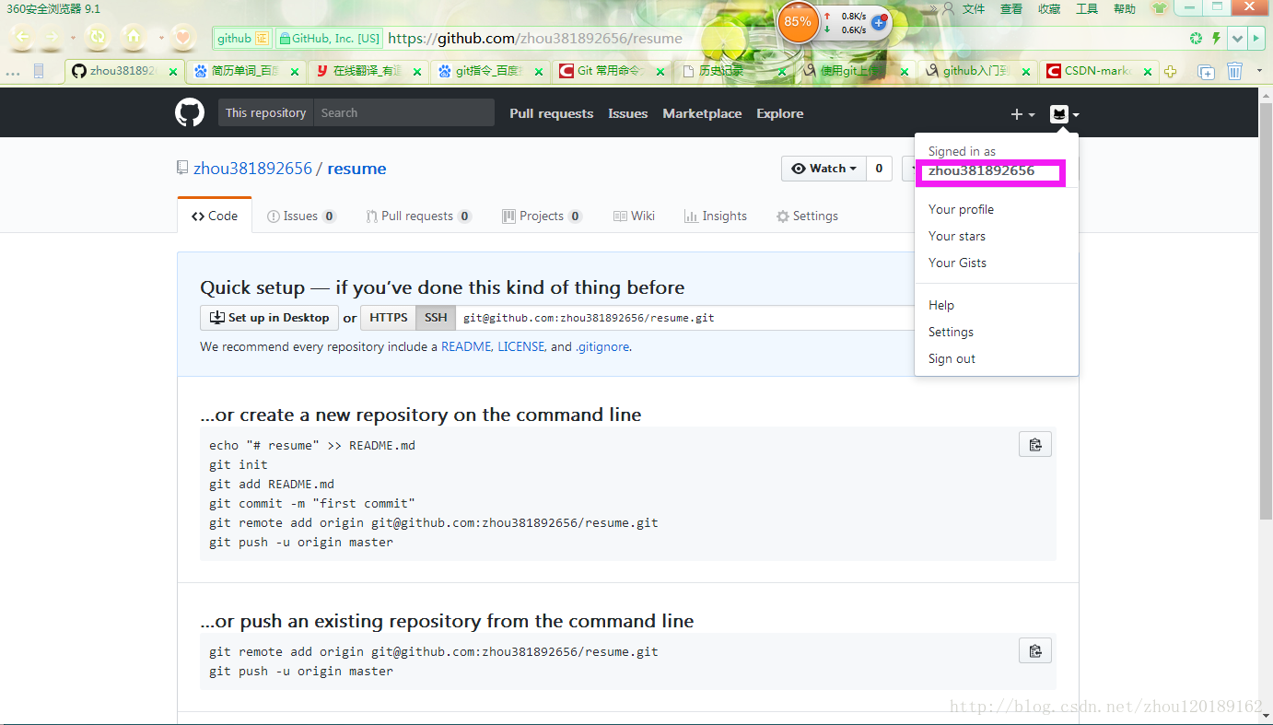Close the 简历单词_百度 tab
1273x725 pixels.
[x=295, y=71]
